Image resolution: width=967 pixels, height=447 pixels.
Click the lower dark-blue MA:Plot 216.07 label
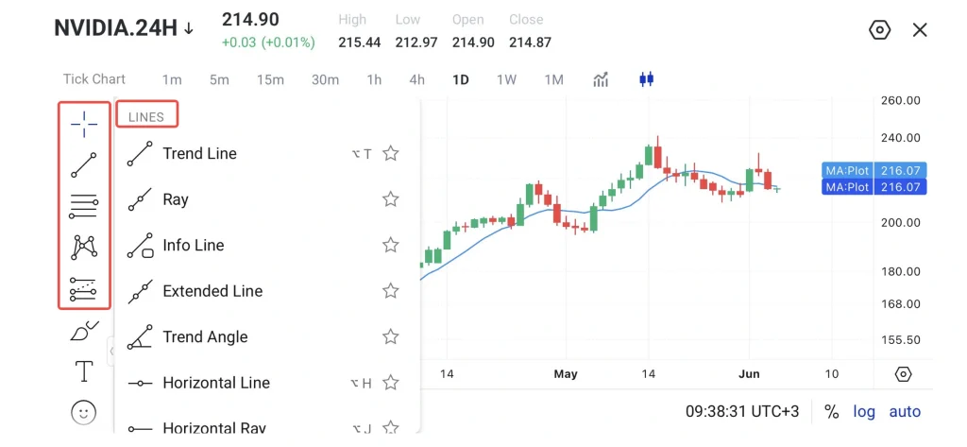coord(874,187)
